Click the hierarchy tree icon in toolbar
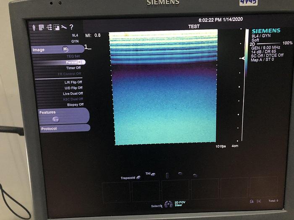 click(49, 27)
